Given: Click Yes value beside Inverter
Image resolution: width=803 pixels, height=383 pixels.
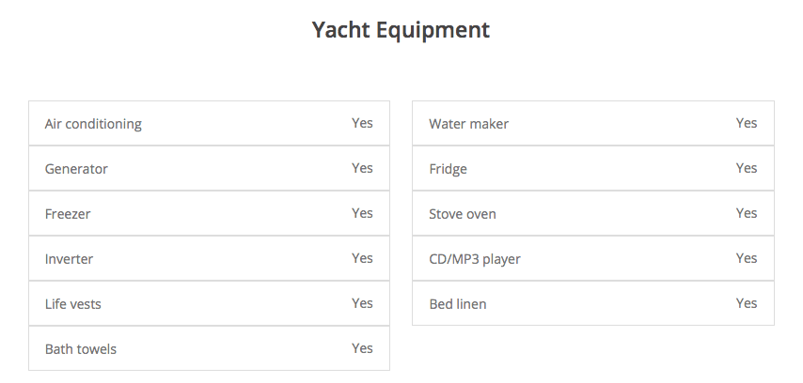Looking at the screenshot, I should point(362,258).
